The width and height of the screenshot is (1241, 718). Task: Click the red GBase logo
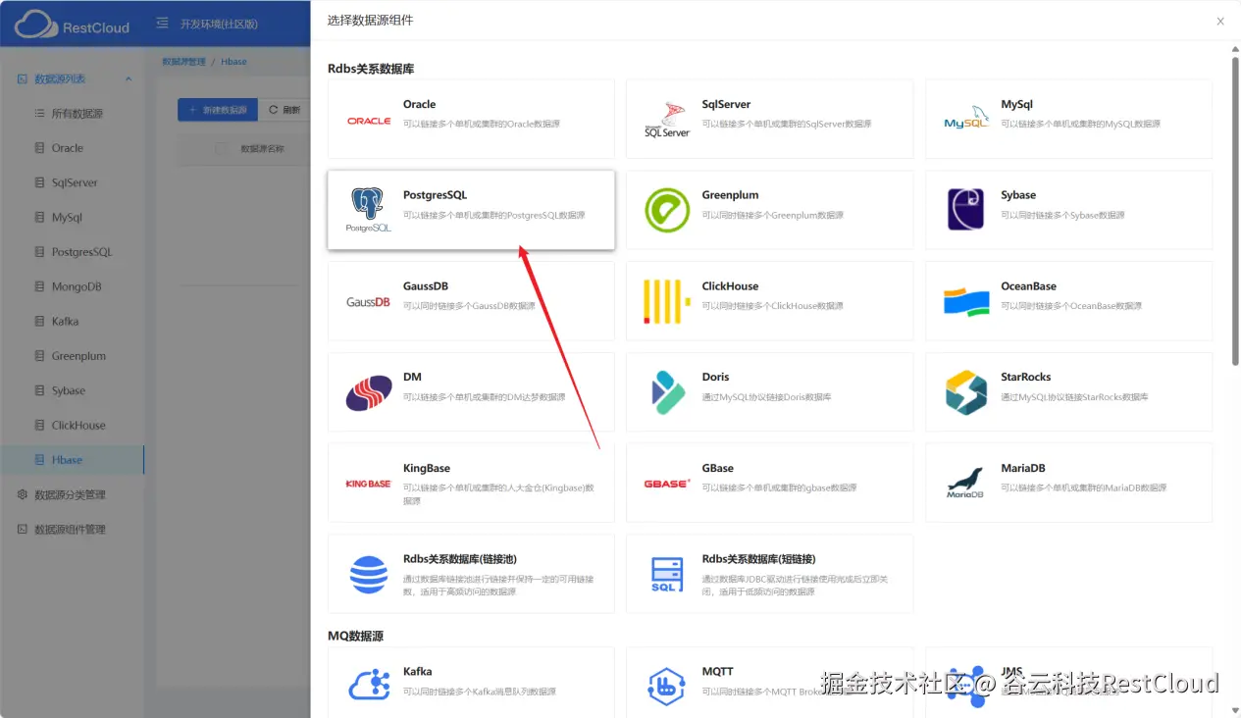click(x=667, y=484)
